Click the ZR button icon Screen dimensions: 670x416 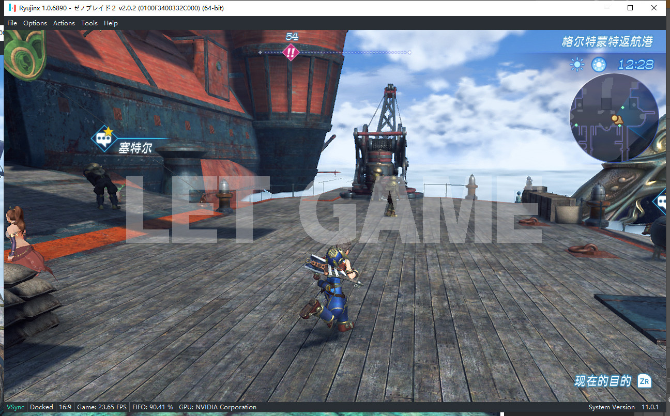tap(644, 381)
